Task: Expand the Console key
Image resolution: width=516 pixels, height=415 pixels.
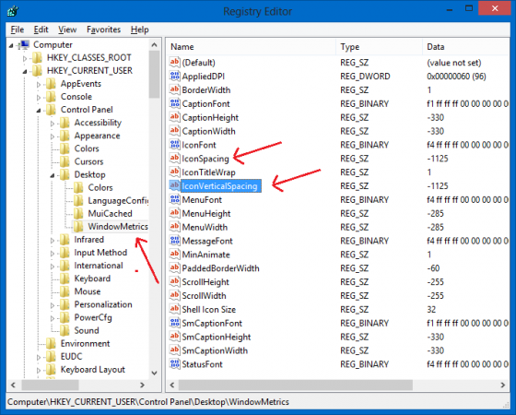Action: click(x=39, y=98)
